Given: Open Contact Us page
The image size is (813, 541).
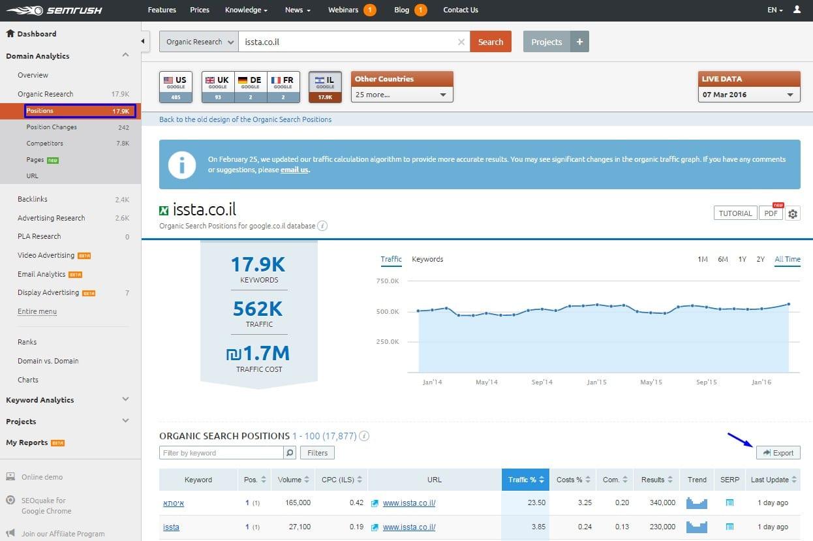Looking at the screenshot, I should [461, 10].
